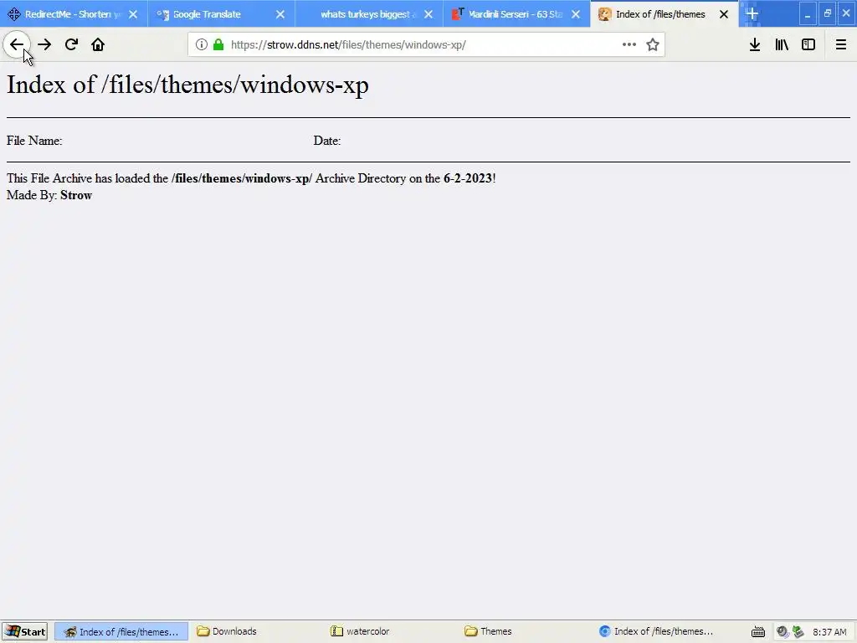Close the Index of /files/themes tab
The width and height of the screenshot is (857, 643).
(x=724, y=14)
